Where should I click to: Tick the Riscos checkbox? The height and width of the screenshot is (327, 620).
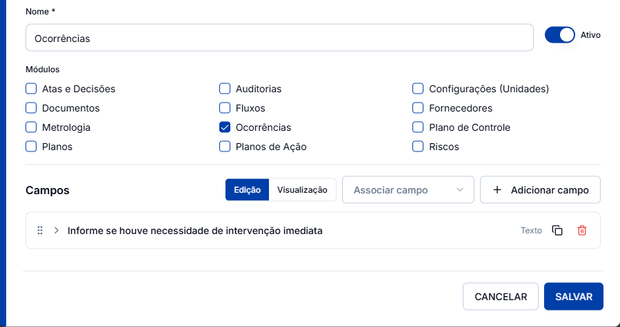point(418,147)
